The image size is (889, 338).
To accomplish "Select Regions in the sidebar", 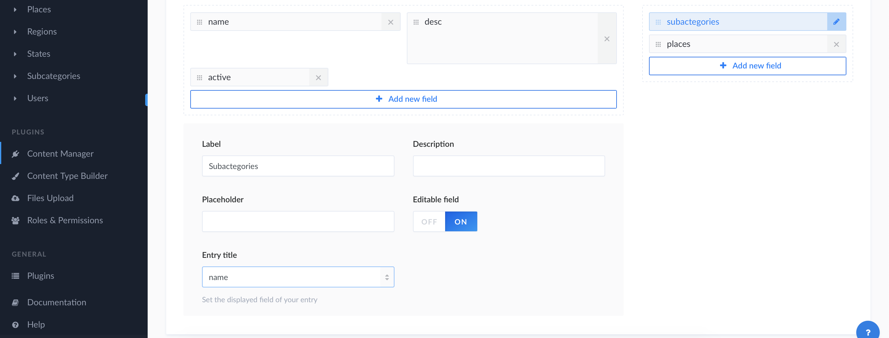I will [42, 31].
